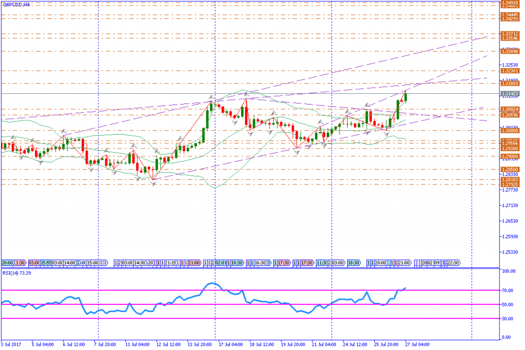Select the 1.31803 price level label
525x350 pixels.
[510, 84]
